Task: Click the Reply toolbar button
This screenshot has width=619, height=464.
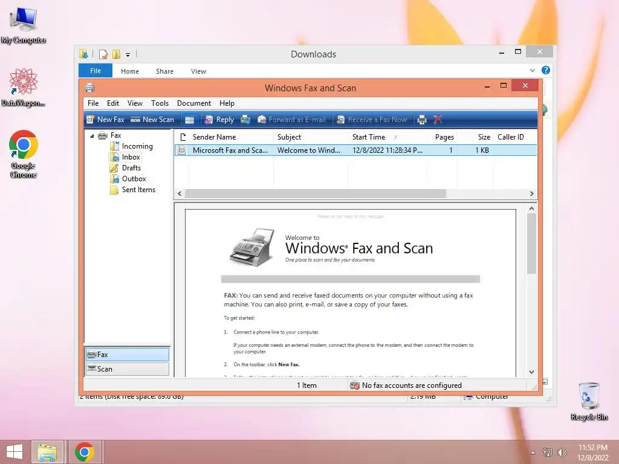Action: click(219, 120)
